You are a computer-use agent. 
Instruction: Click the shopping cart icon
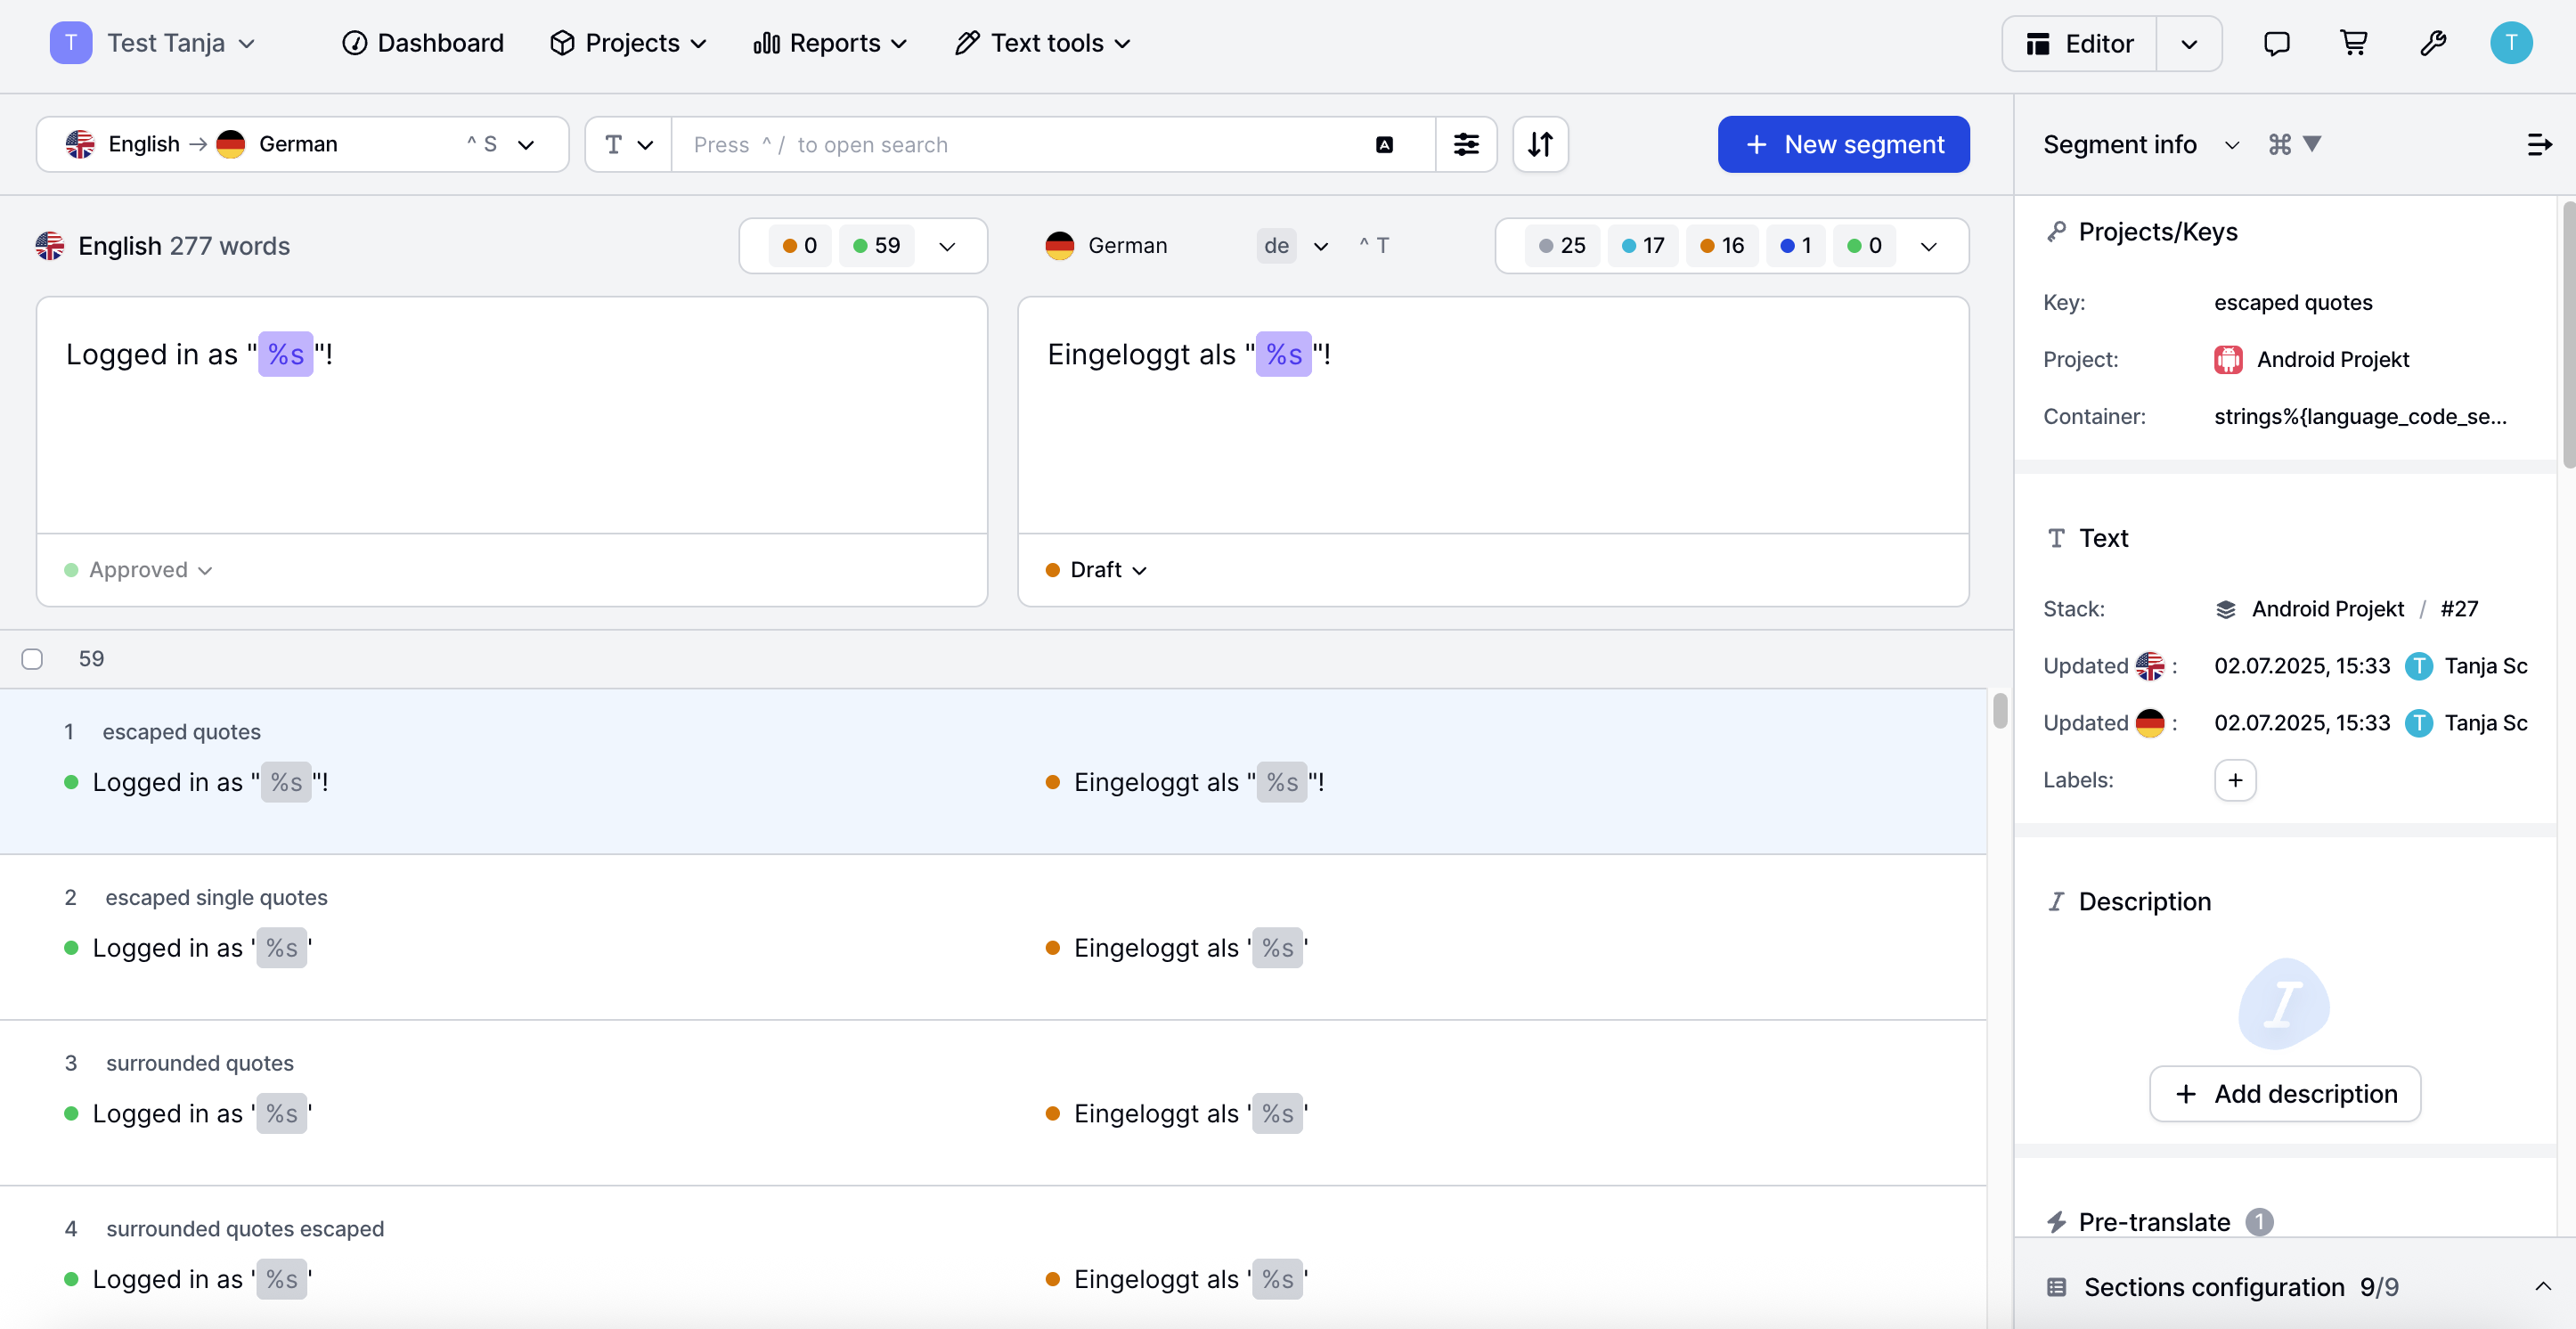2354,43
